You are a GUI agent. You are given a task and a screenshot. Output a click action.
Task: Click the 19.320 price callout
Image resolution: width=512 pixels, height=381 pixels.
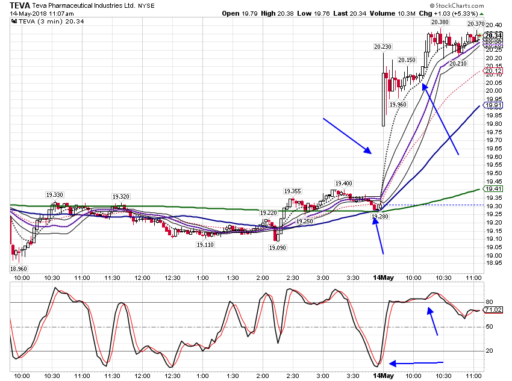pos(121,197)
